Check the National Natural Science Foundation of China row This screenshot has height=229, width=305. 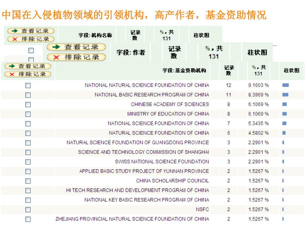(28, 85)
